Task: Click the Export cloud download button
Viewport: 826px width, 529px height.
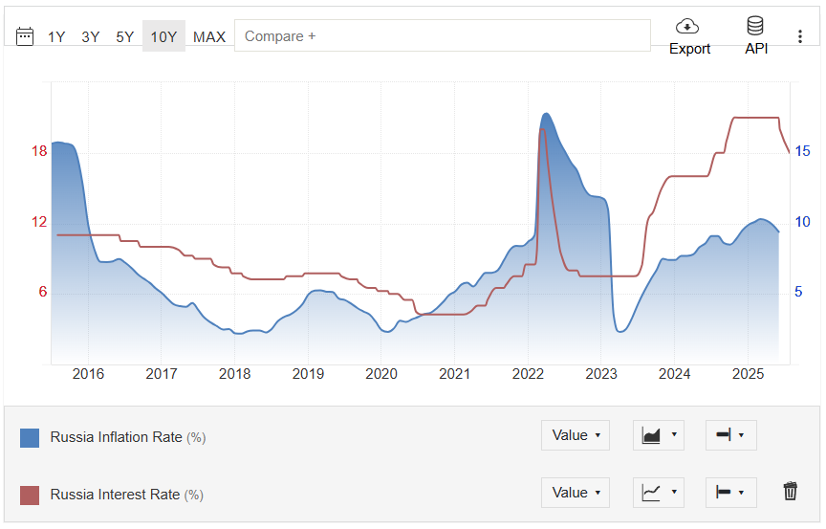Action: pos(689,37)
